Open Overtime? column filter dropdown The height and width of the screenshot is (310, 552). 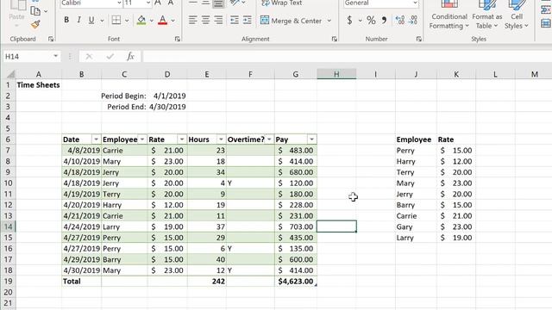269,139
